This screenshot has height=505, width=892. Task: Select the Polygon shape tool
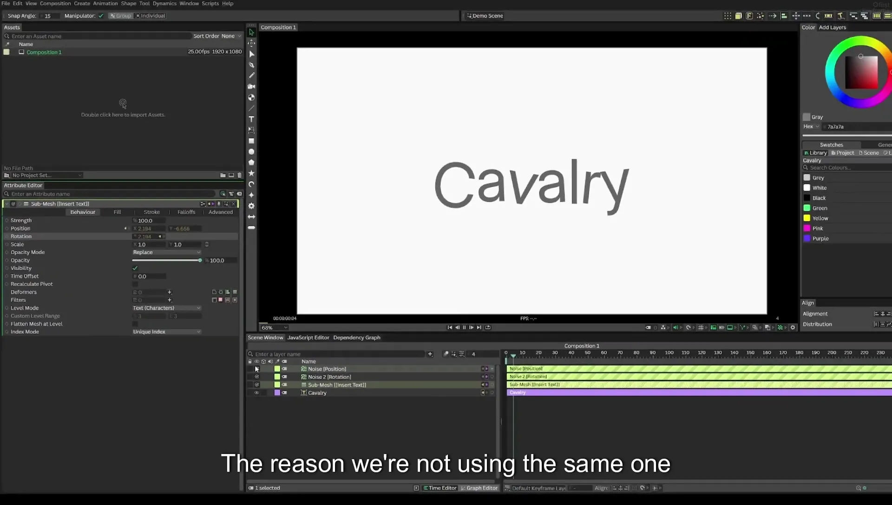pyautogui.click(x=251, y=162)
